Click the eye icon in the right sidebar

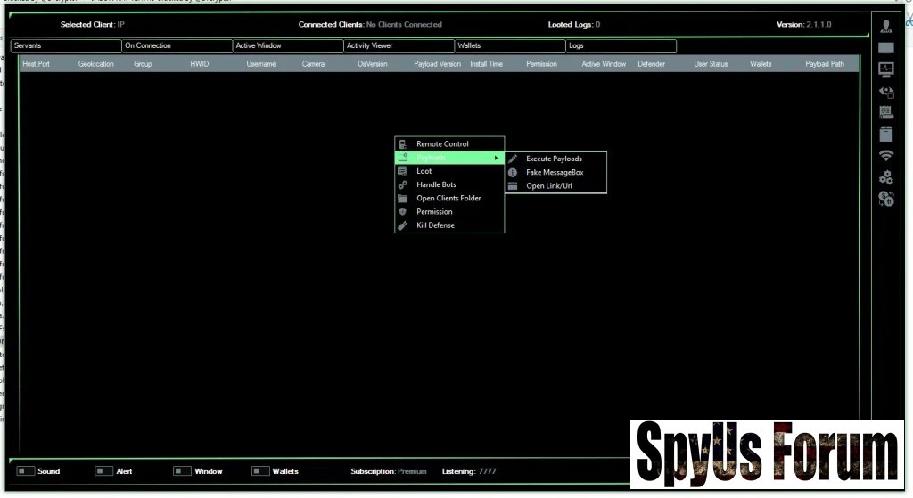[885, 91]
